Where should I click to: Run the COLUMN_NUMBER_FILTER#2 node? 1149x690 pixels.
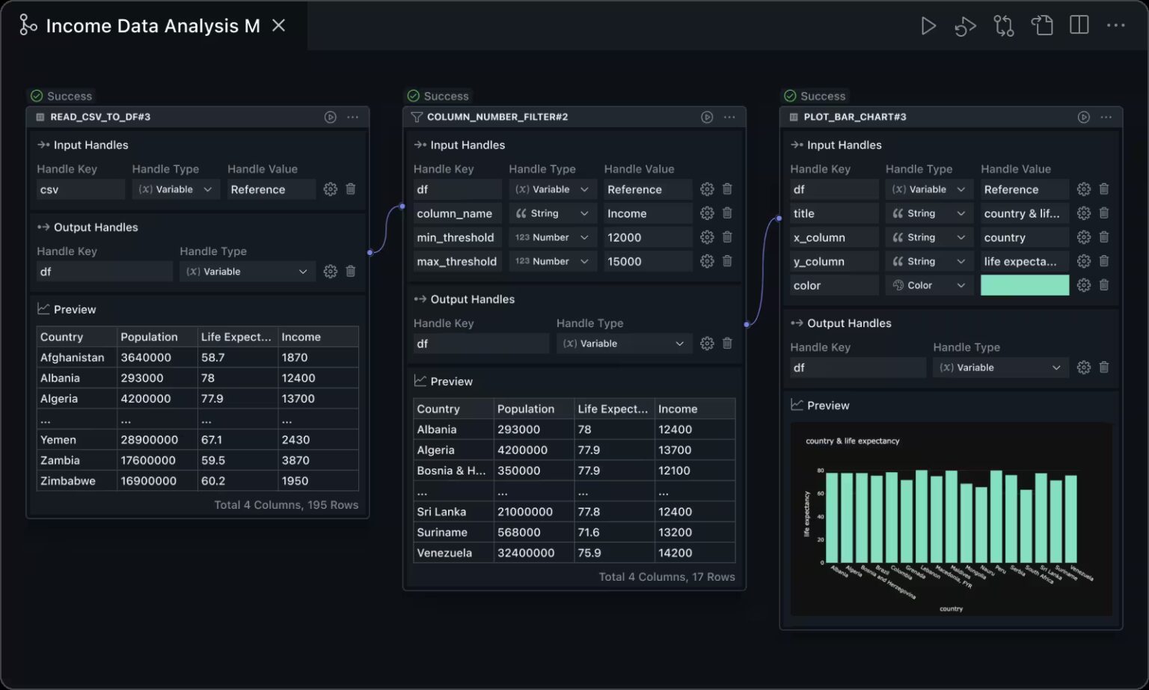click(x=706, y=117)
